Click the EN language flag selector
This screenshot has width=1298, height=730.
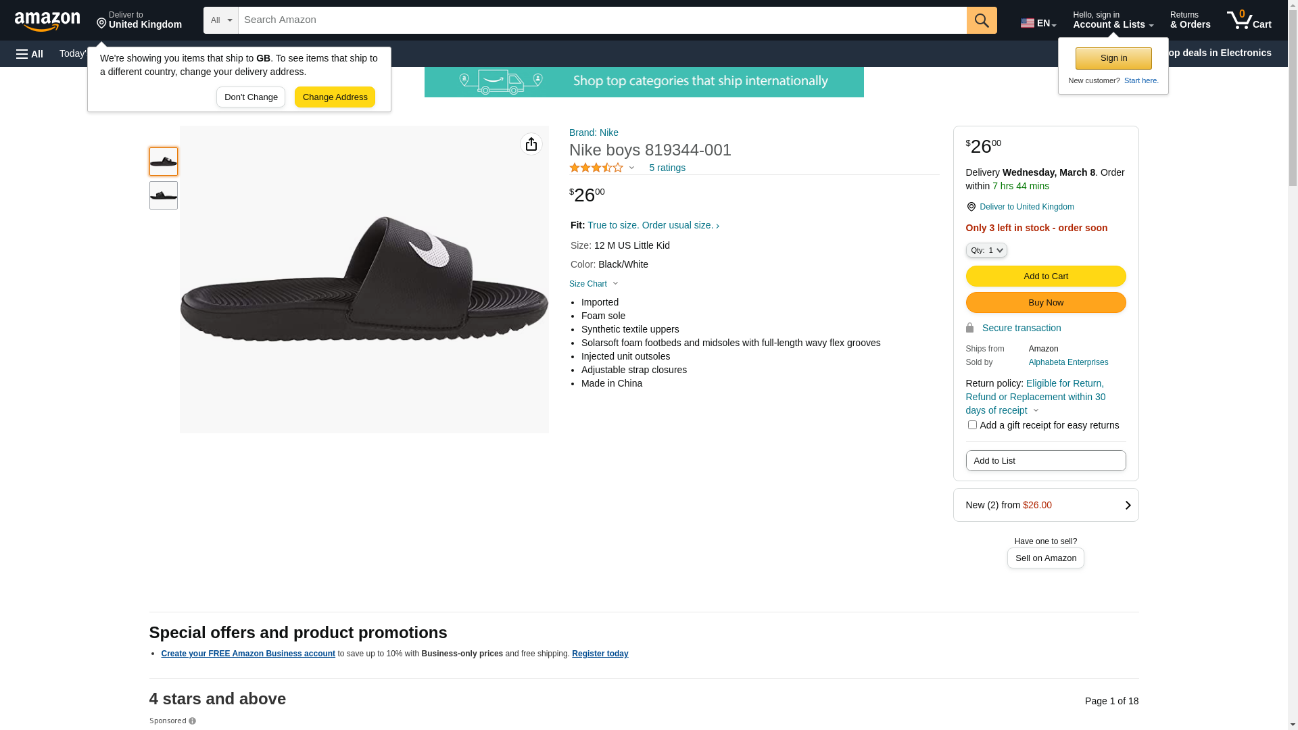coord(1038,23)
